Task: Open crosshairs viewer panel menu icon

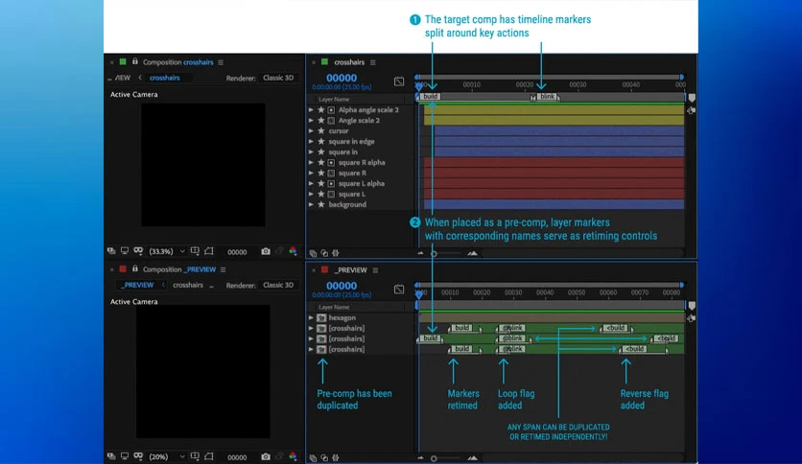Action: pos(221,62)
